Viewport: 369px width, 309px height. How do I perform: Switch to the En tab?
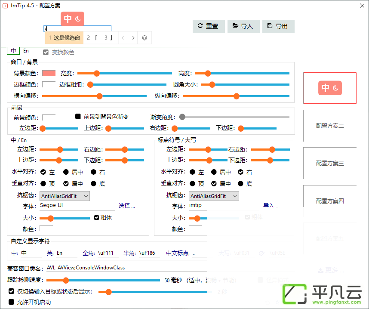[26, 51]
